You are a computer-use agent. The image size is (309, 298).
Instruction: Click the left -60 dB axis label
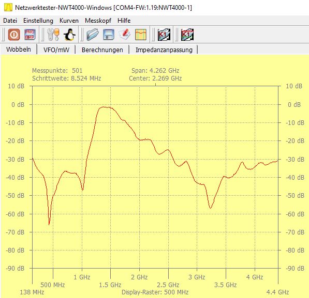15,214
